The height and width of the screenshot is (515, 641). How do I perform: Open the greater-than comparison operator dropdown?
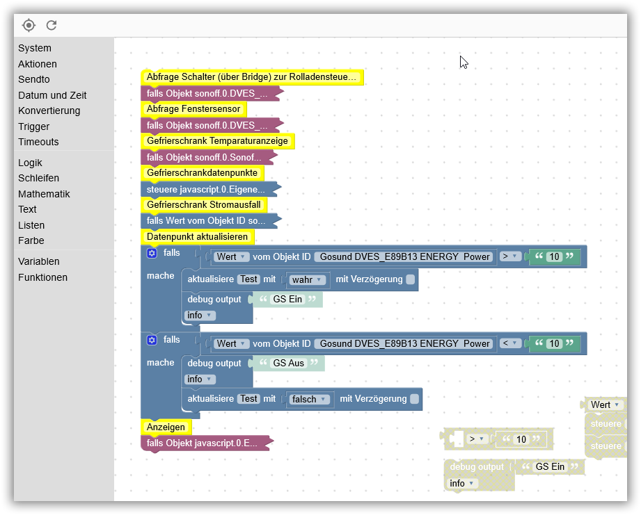pyautogui.click(x=510, y=256)
